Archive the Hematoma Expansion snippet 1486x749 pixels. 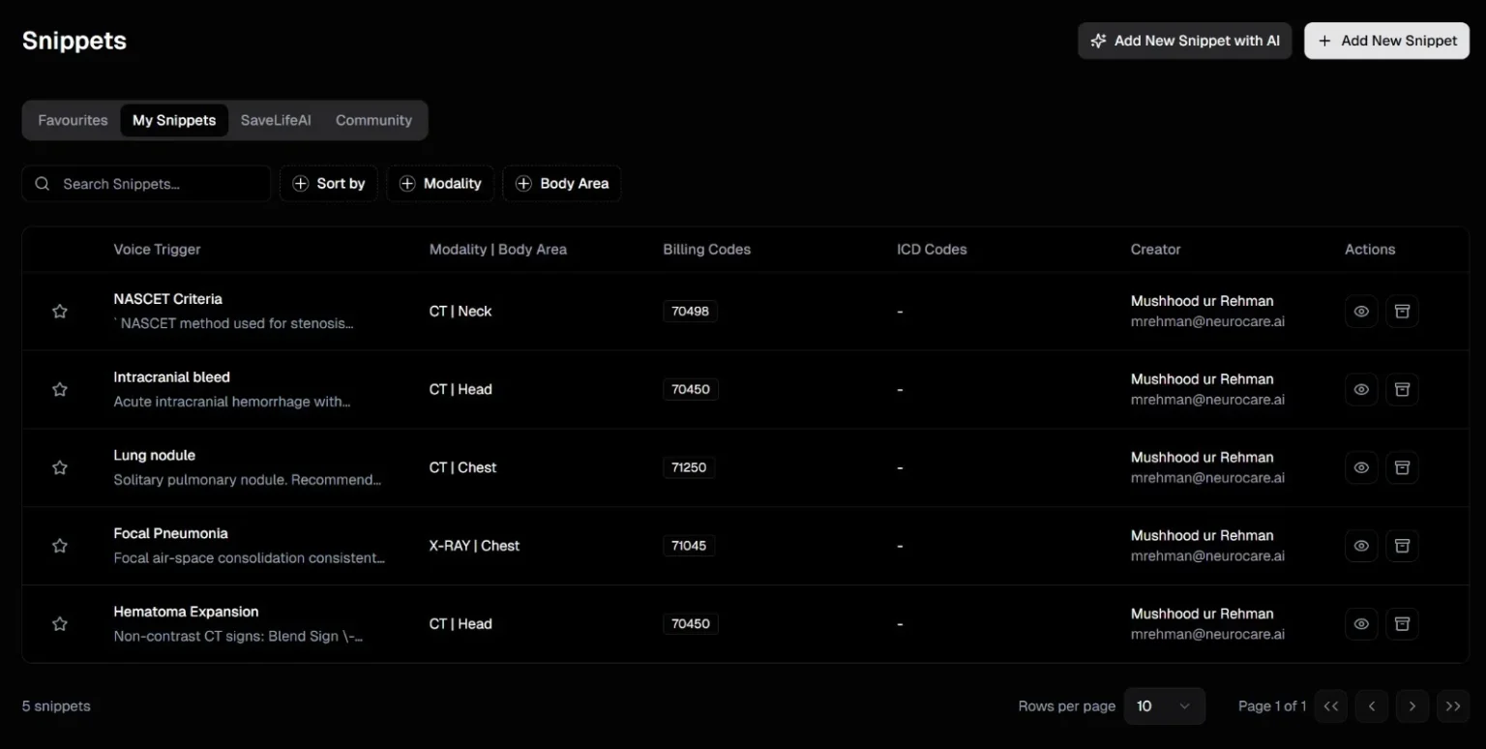tap(1402, 624)
